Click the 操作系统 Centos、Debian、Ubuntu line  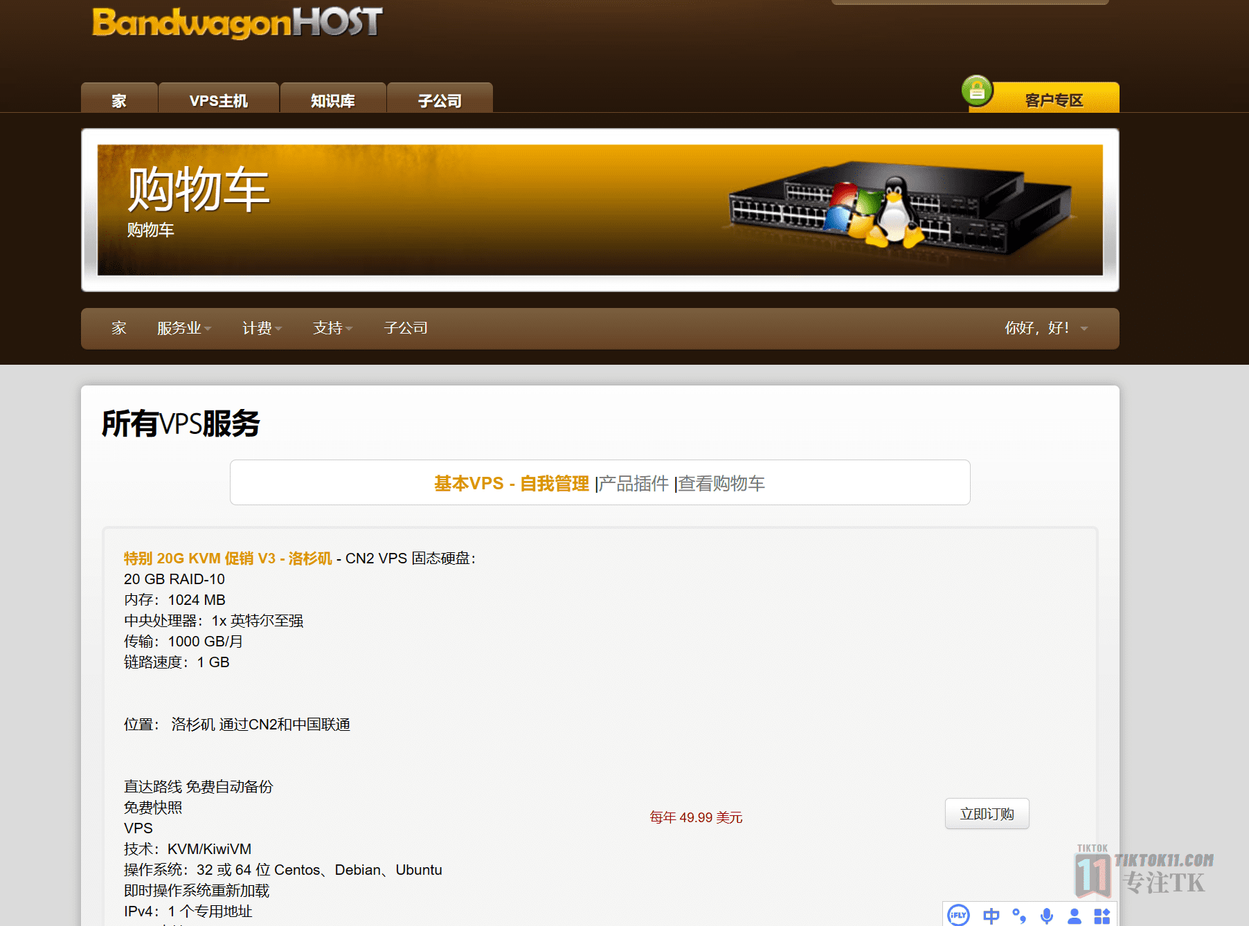(x=283, y=869)
